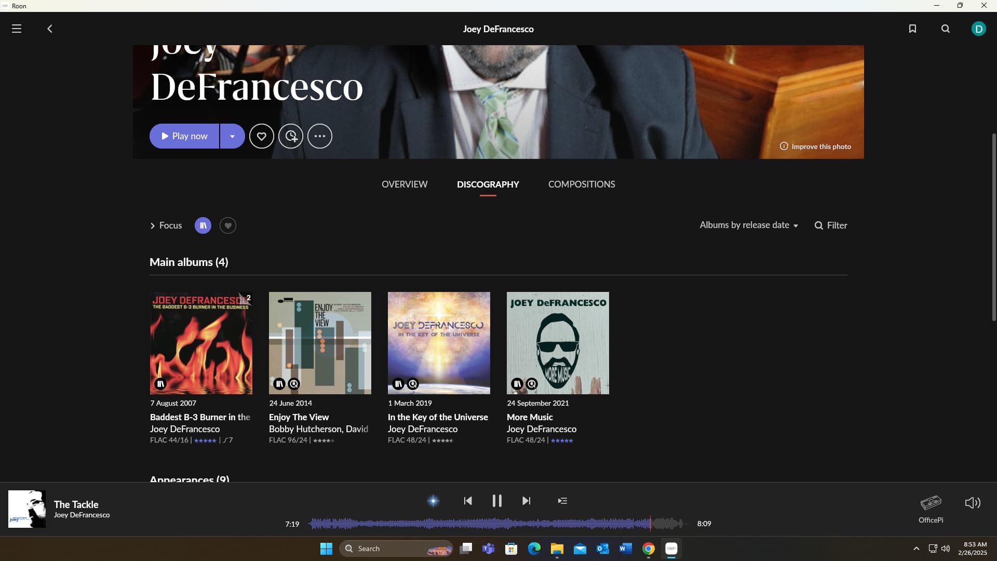Screen dimensions: 997x561
Task: Open the search magnifier icon in header
Action: pyautogui.click(x=946, y=29)
